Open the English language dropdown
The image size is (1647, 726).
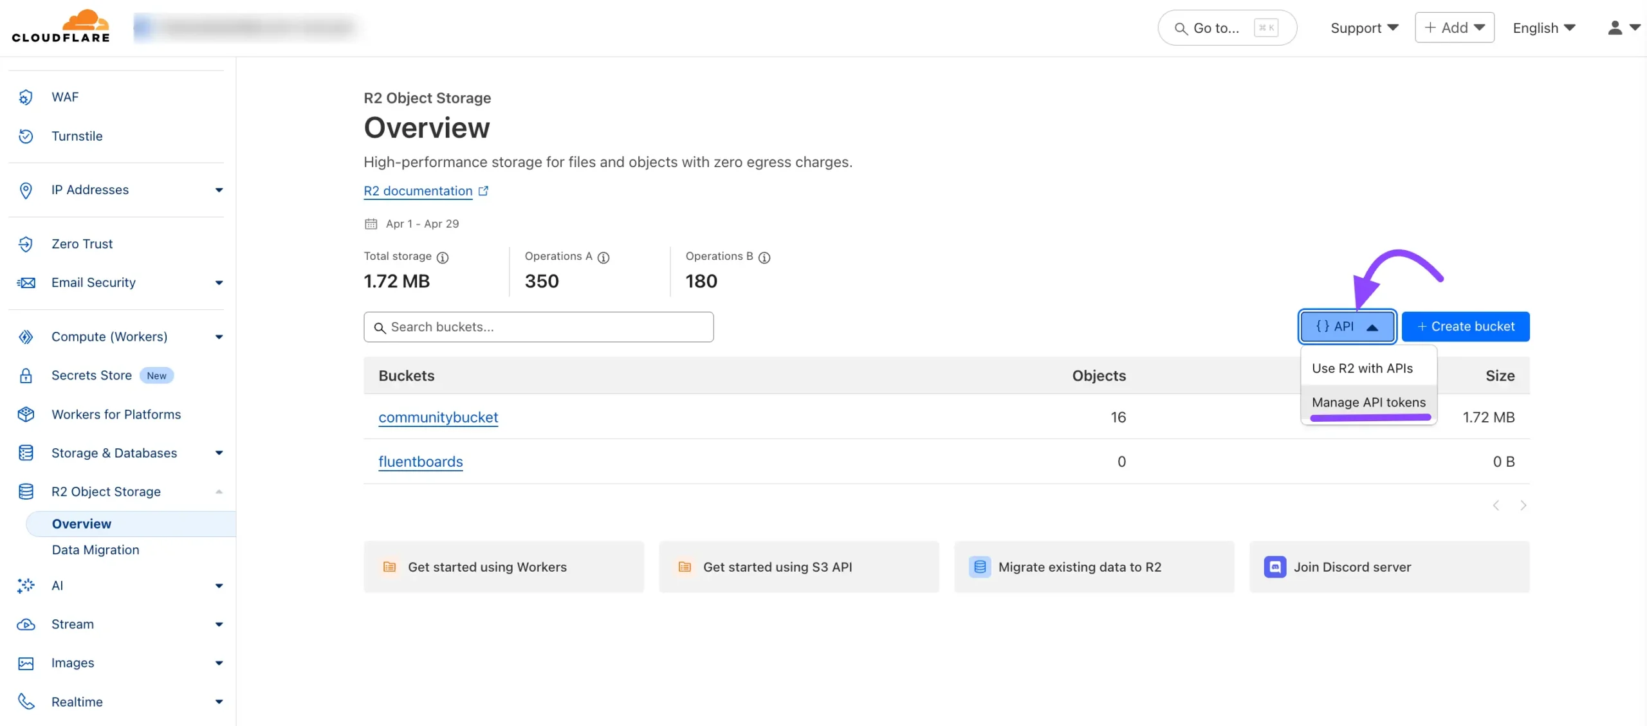click(1544, 28)
